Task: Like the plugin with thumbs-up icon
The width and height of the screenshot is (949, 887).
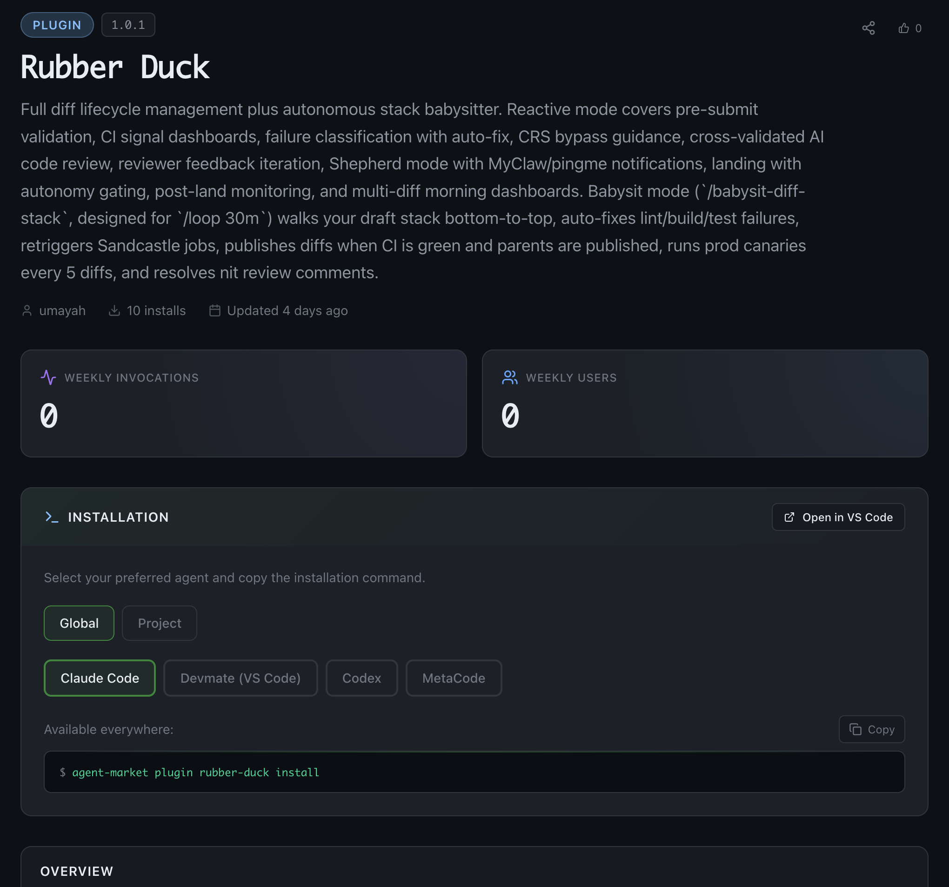Action: (x=903, y=28)
